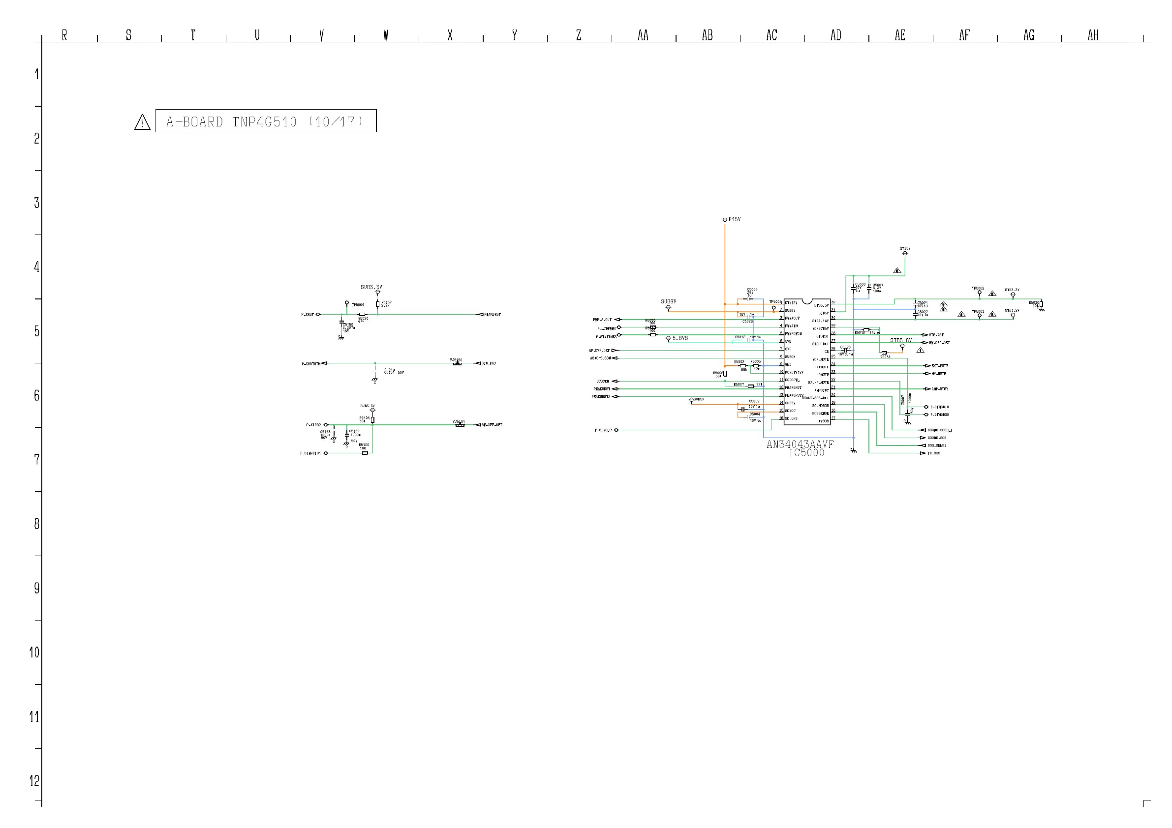Click the VJ5150 jumper symbol
This screenshot has width=1172, height=828.
(x=458, y=363)
